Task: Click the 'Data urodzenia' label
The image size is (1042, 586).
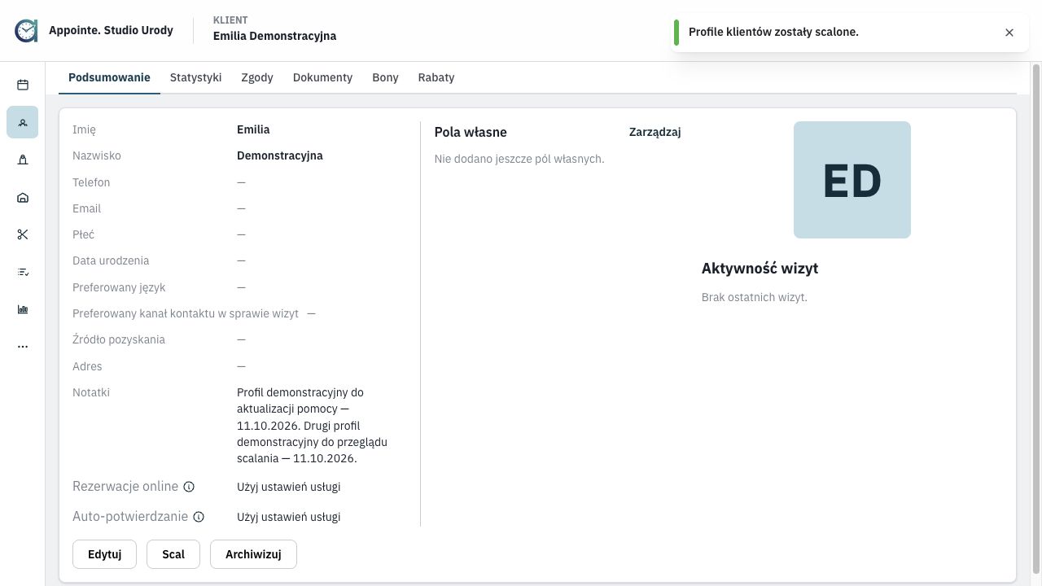Action: coord(111,260)
